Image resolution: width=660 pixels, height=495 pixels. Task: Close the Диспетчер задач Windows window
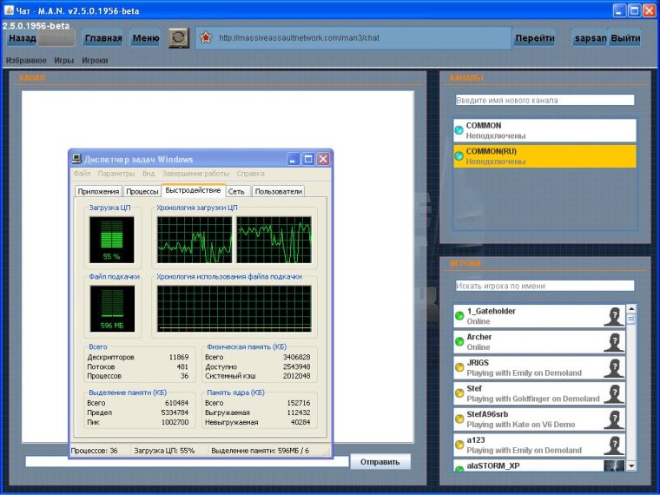tap(323, 159)
